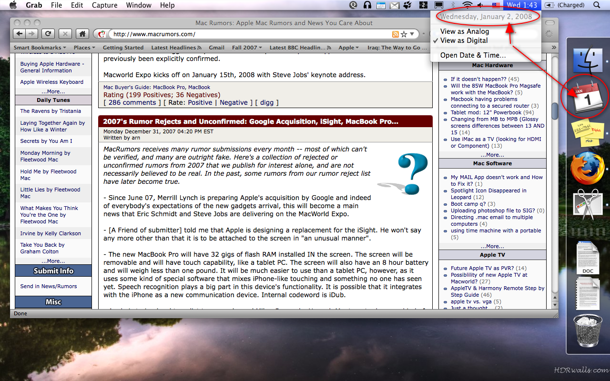Click the page's vertical scrollbar thumb
The image size is (610, 381).
[x=555, y=111]
